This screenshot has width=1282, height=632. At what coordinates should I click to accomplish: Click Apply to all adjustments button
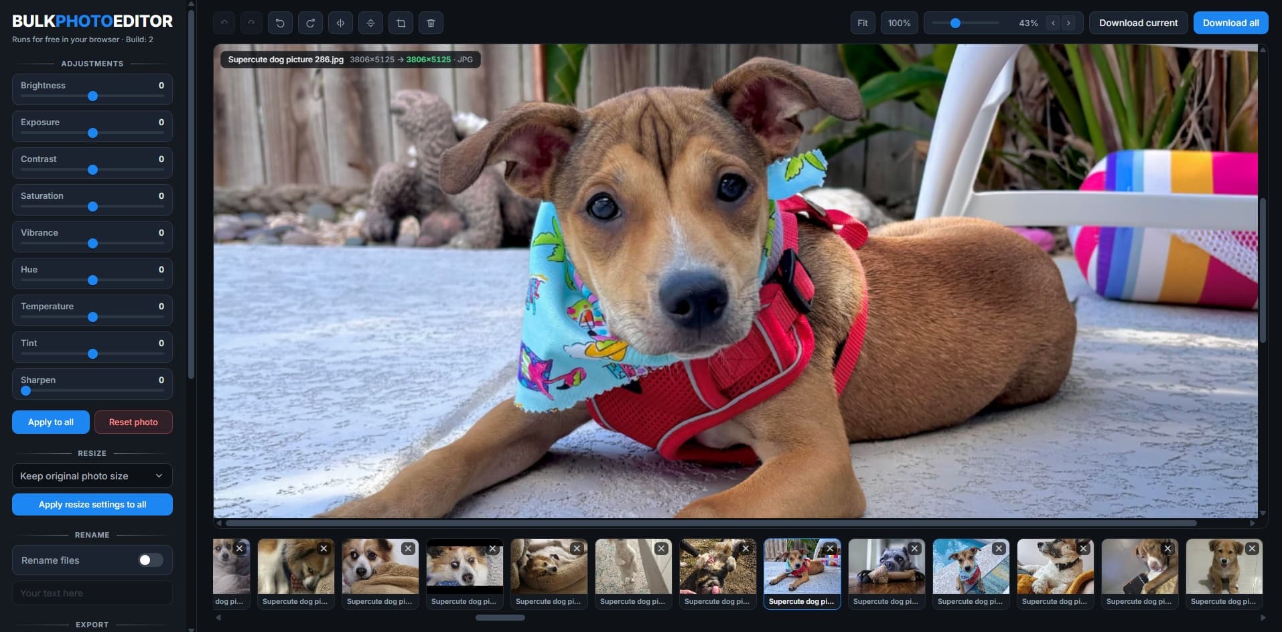tap(51, 422)
